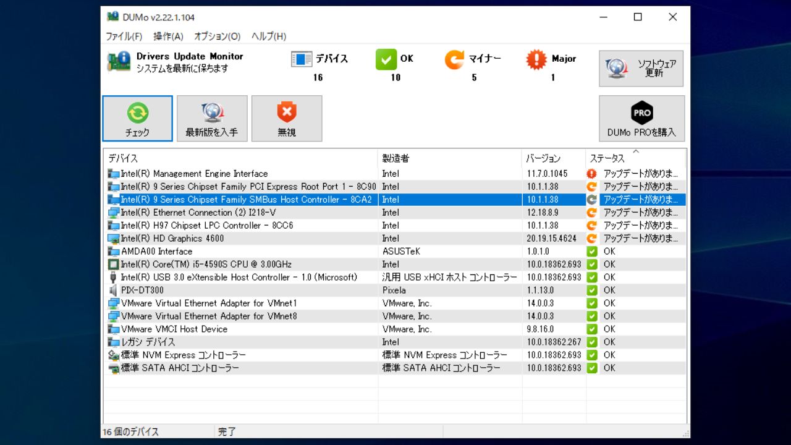Click the ソフトウェア更新 button
The height and width of the screenshot is (445, 791).
coord(641,69)
